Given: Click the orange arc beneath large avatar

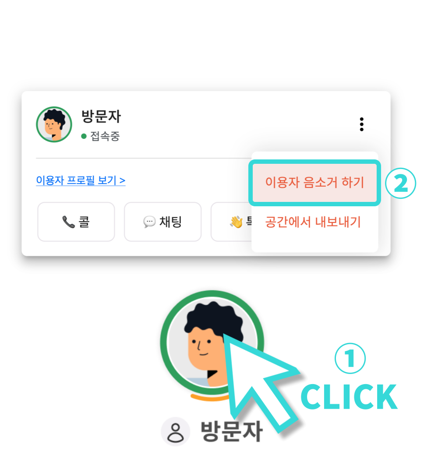Looking at the screenshot, I should pos(210,398).
